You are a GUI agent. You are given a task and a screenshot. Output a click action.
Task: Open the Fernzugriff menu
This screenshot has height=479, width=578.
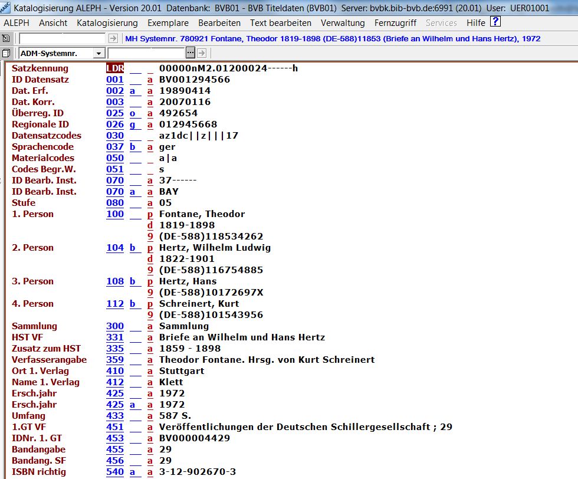[395, 23]
